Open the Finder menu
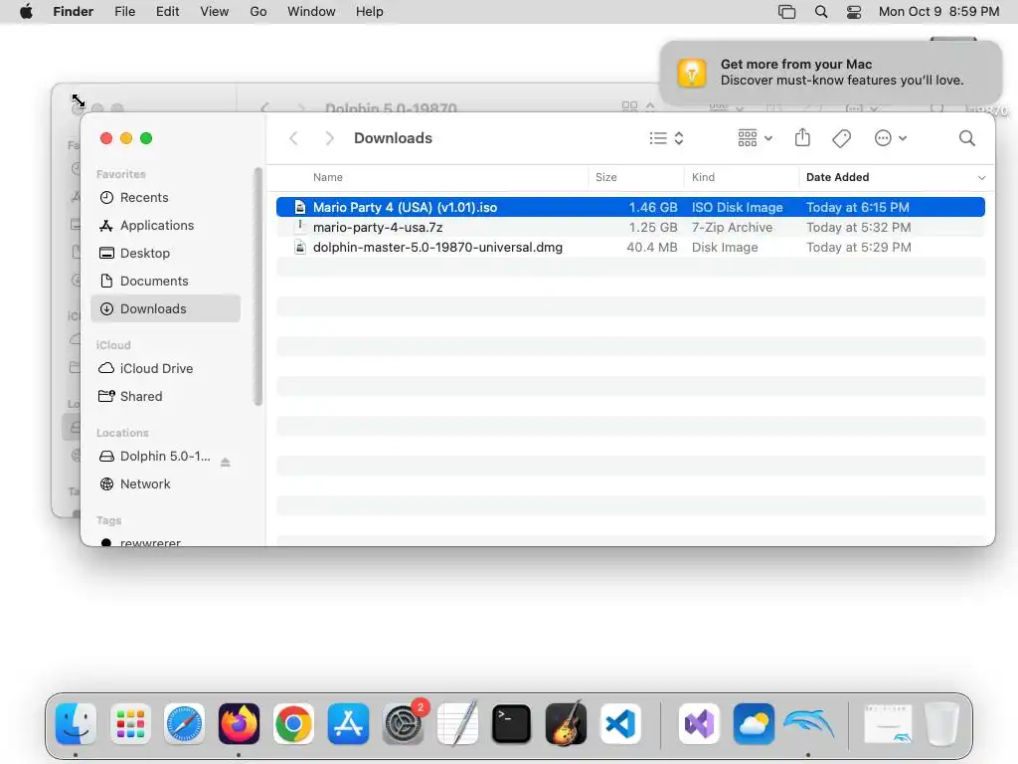 pyautogui.click(x=73, y=12)
